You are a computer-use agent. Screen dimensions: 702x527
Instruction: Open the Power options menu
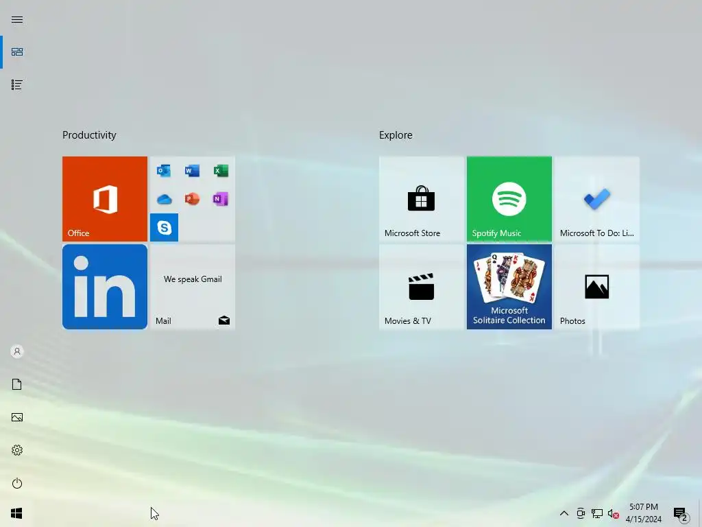tap(17, 483)
